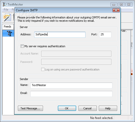Confirm SMTP settings with OK
This screenshot has width=135, height=122.
point(67,108)
